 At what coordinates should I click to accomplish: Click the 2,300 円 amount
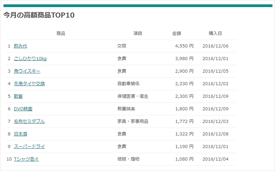(x=184, y=96)
